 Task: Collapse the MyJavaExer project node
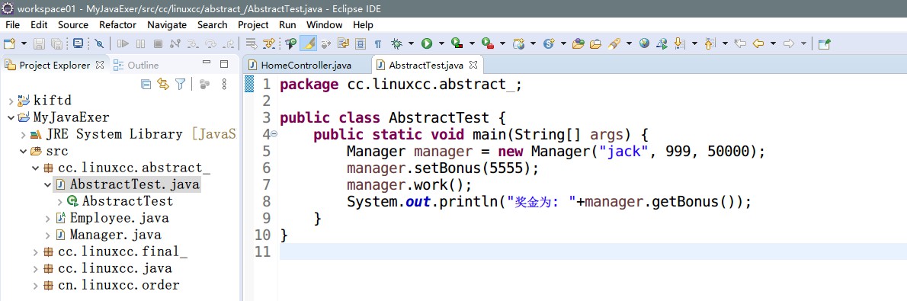click(11, 117)
